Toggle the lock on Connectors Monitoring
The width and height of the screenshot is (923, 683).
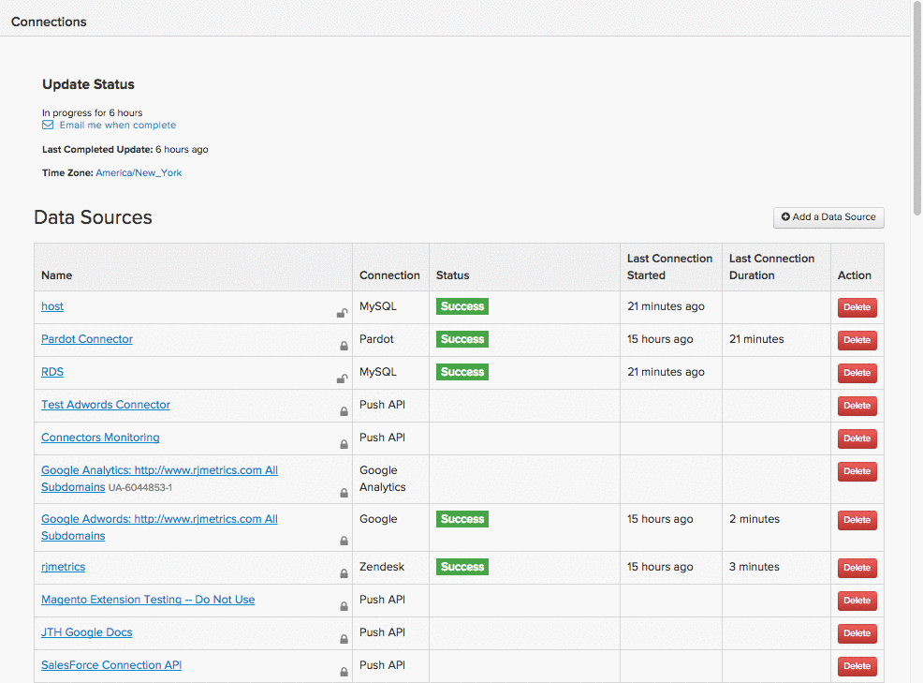point(343,444)
